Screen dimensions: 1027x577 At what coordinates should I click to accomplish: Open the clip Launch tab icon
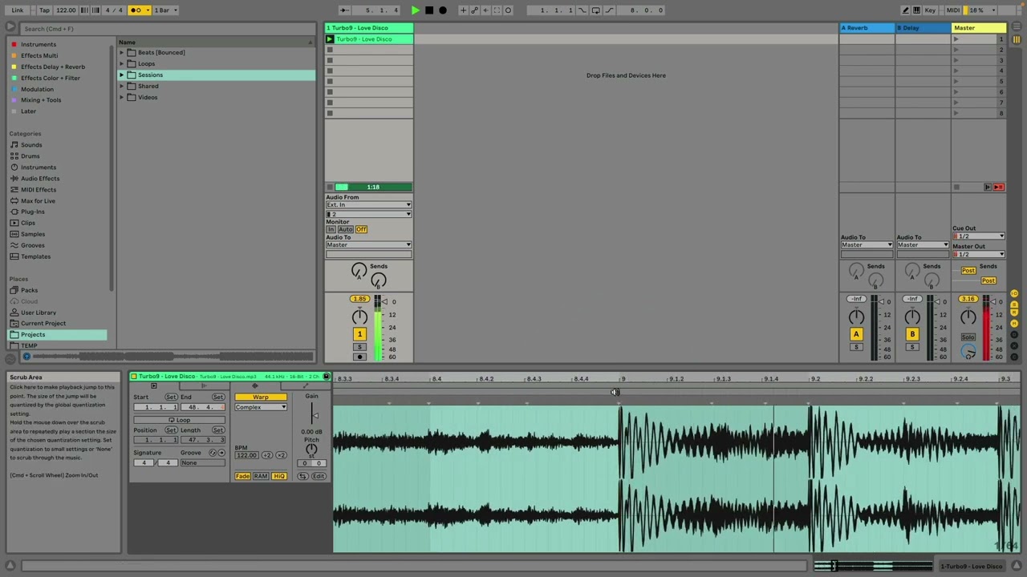tap(204, 386)
